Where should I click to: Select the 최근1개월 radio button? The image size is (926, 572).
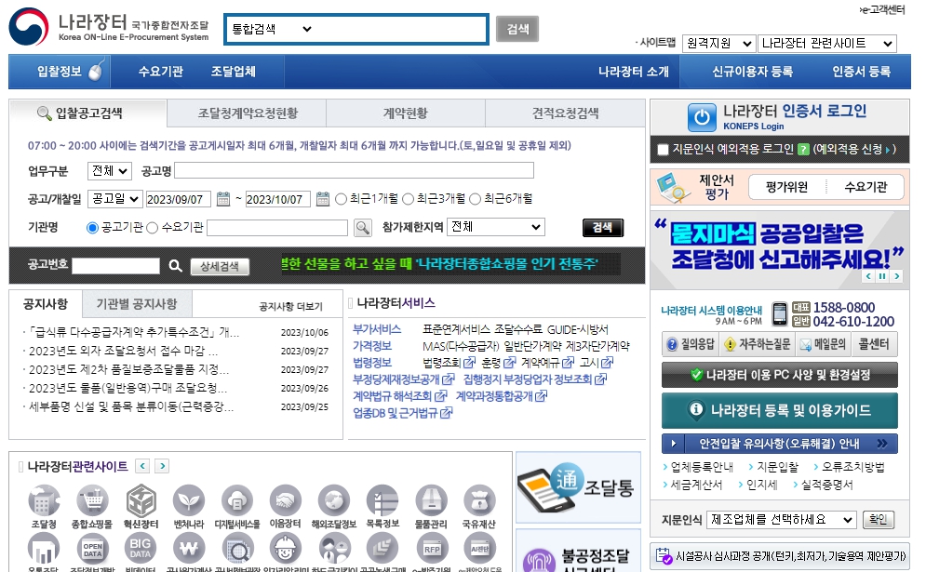tap(341, 200)
